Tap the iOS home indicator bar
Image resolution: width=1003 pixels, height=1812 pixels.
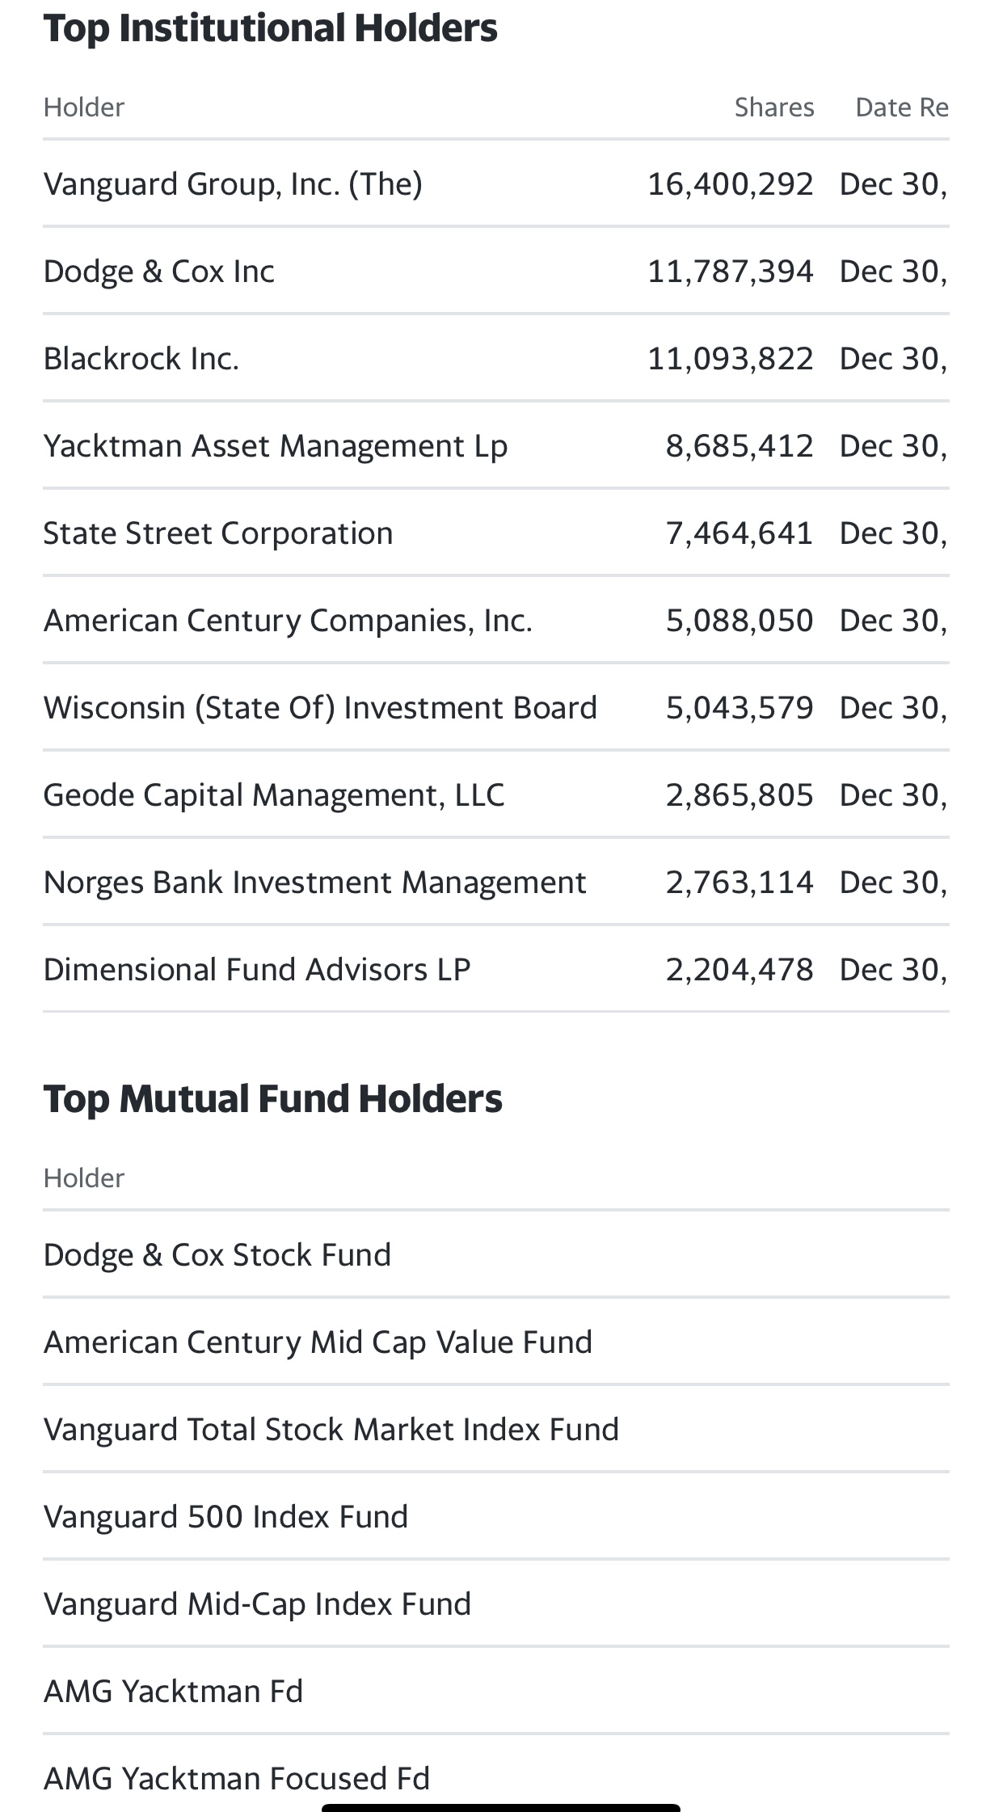coord(501,1807)
